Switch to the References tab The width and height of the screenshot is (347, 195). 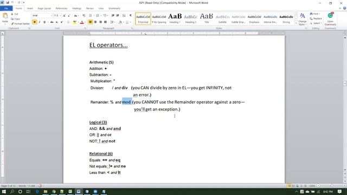tap(61, 9)
